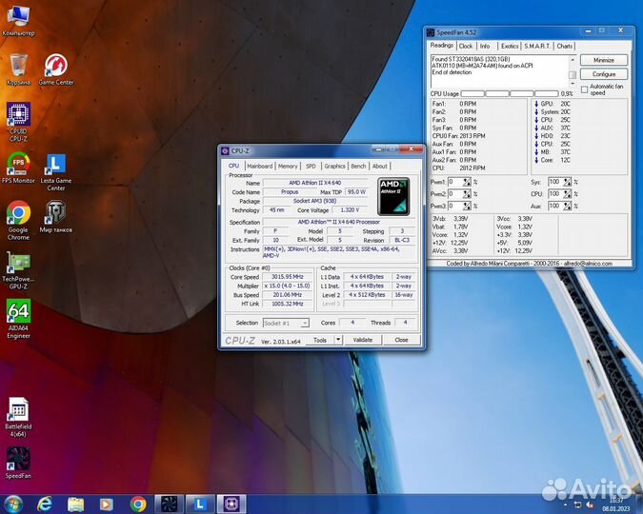643x514 pixels.
Task: Open the S.M.A.R.T. tab in SpeedFan
Action: [537, 46]
